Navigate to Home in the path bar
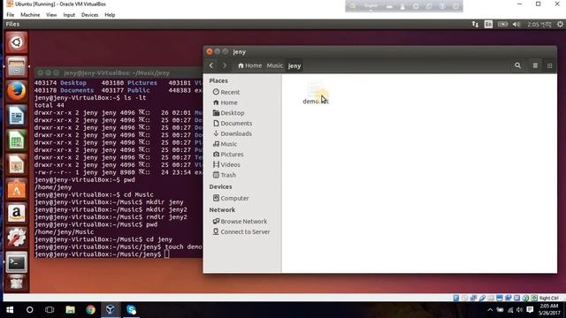 pyautogui.click(x=249, y=65)
